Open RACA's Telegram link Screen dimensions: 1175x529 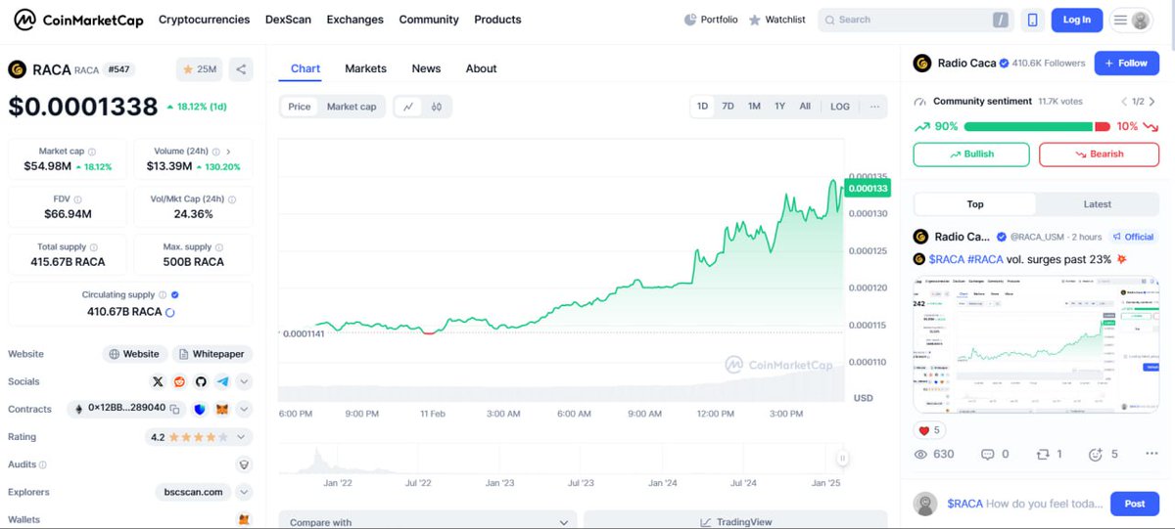pos(223,381)
